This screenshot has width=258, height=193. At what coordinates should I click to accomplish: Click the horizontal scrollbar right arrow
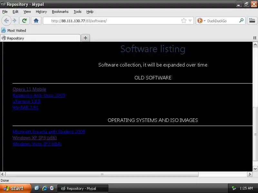250,174
